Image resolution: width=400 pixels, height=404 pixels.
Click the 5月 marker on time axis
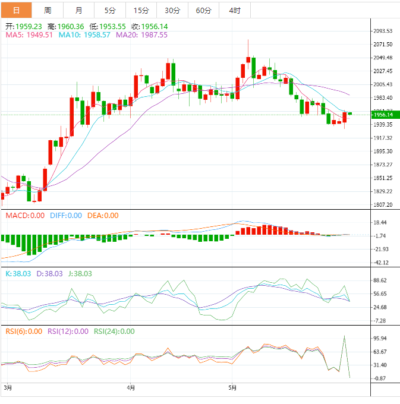click(233, 389)
